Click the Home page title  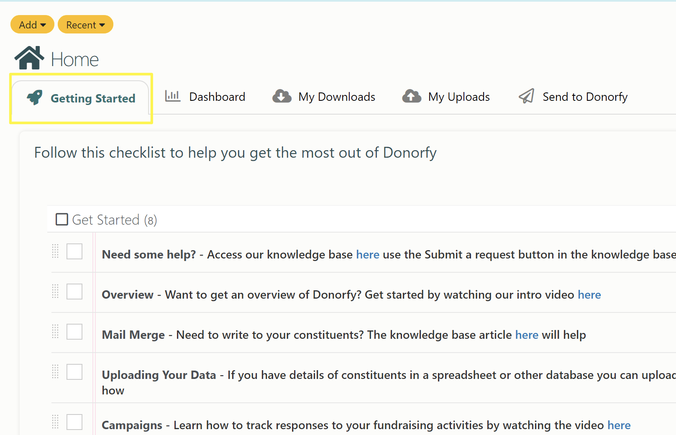click(x=75, y=59)
